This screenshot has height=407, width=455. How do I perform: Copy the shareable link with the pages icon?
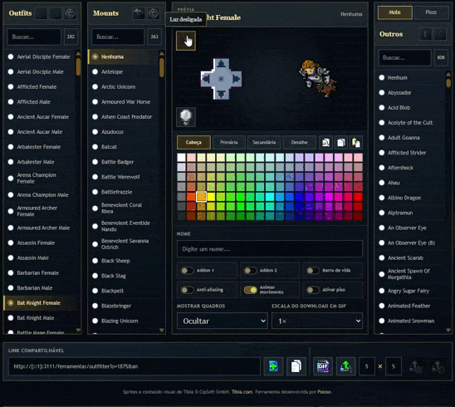[x=296, y=366]
